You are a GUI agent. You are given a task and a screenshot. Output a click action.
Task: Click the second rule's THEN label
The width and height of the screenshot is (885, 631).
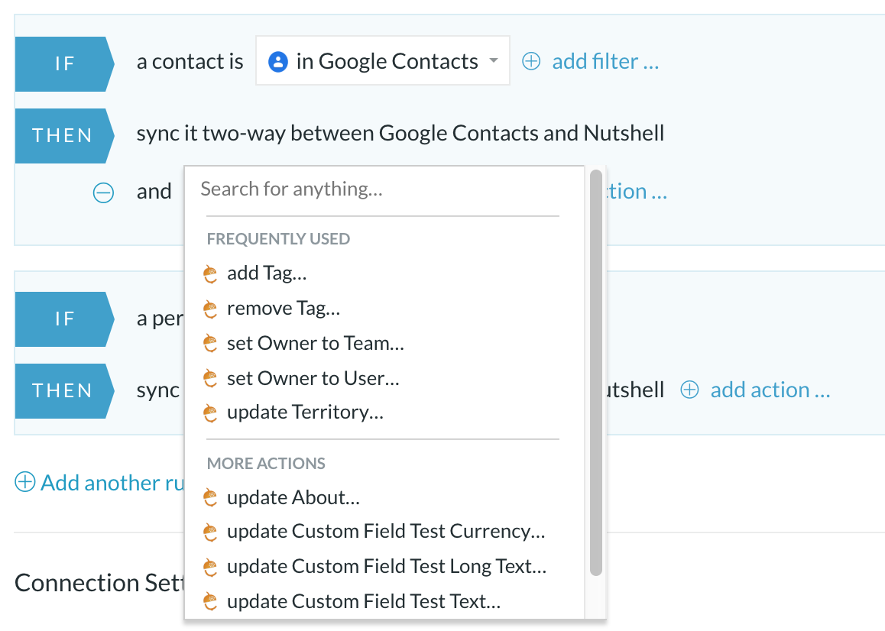[64, 391]
